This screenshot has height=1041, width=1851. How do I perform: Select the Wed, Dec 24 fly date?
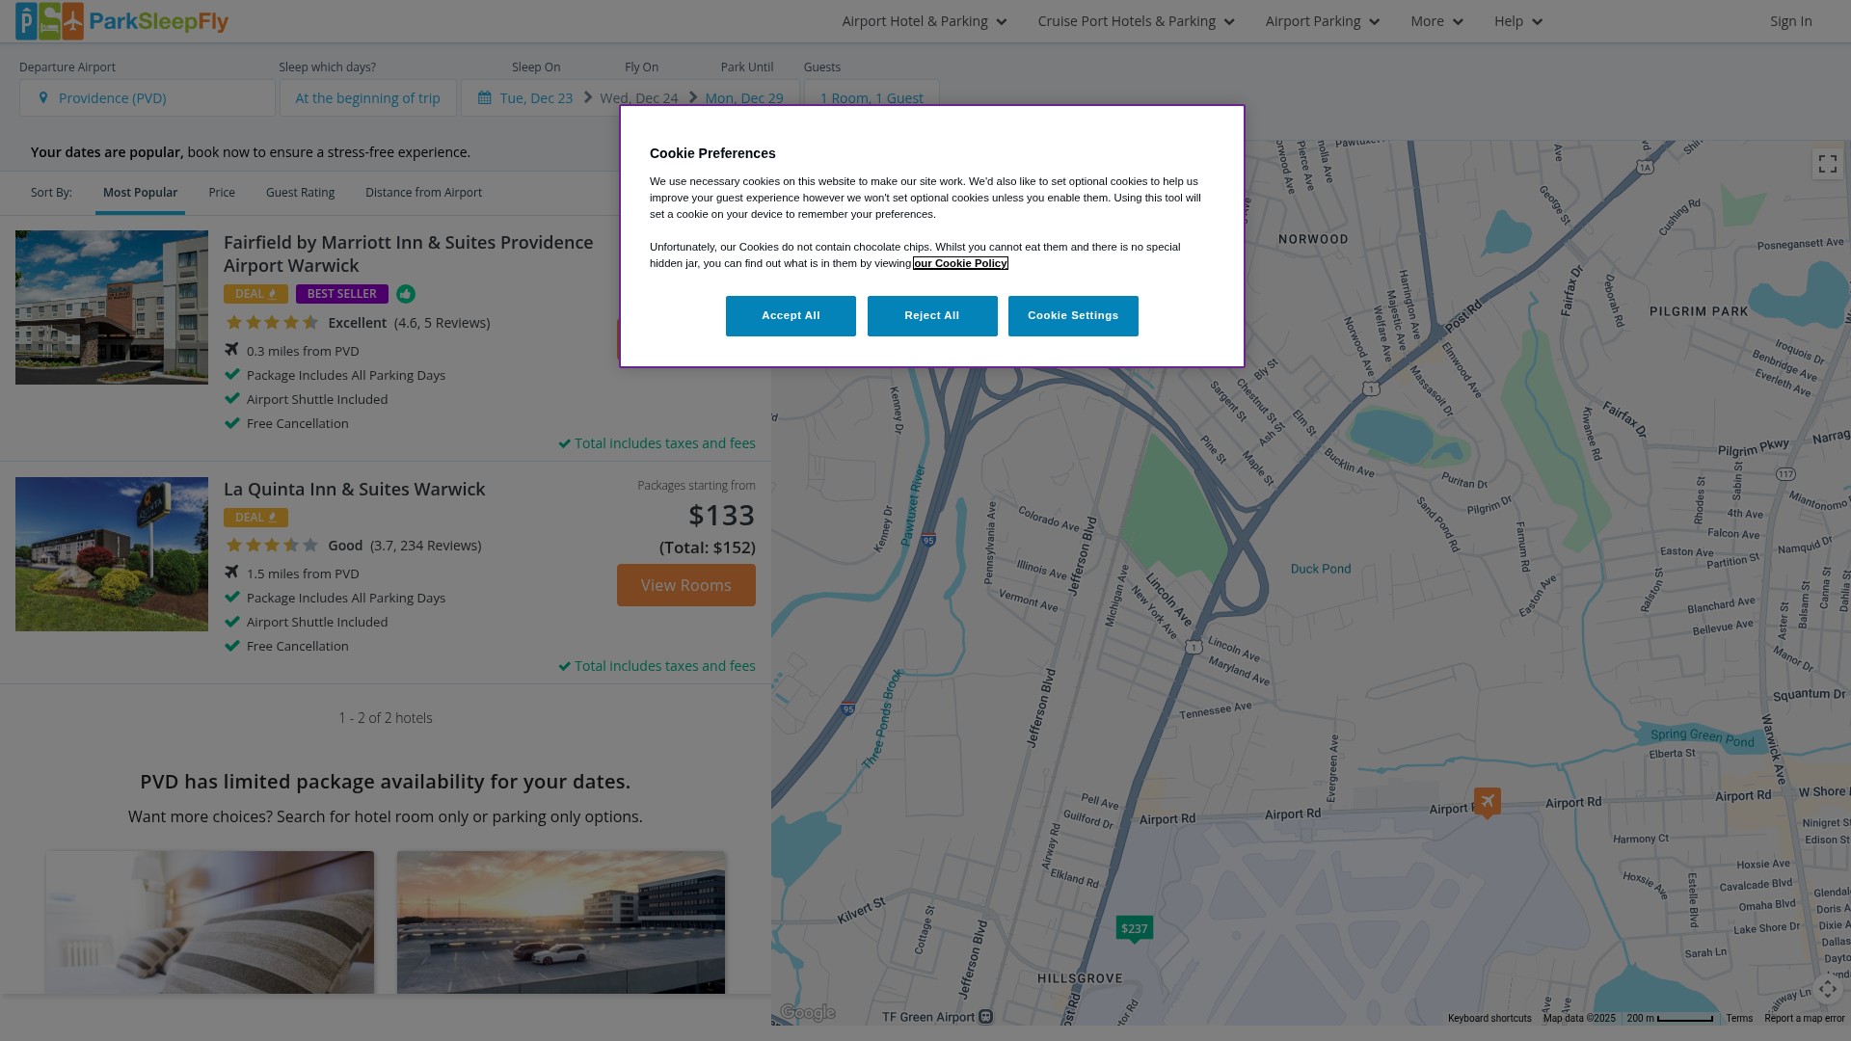(x=638, y=98)
